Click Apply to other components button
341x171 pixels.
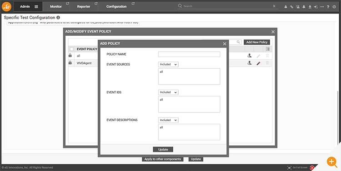pyautogui.click(x=163, y=159)
